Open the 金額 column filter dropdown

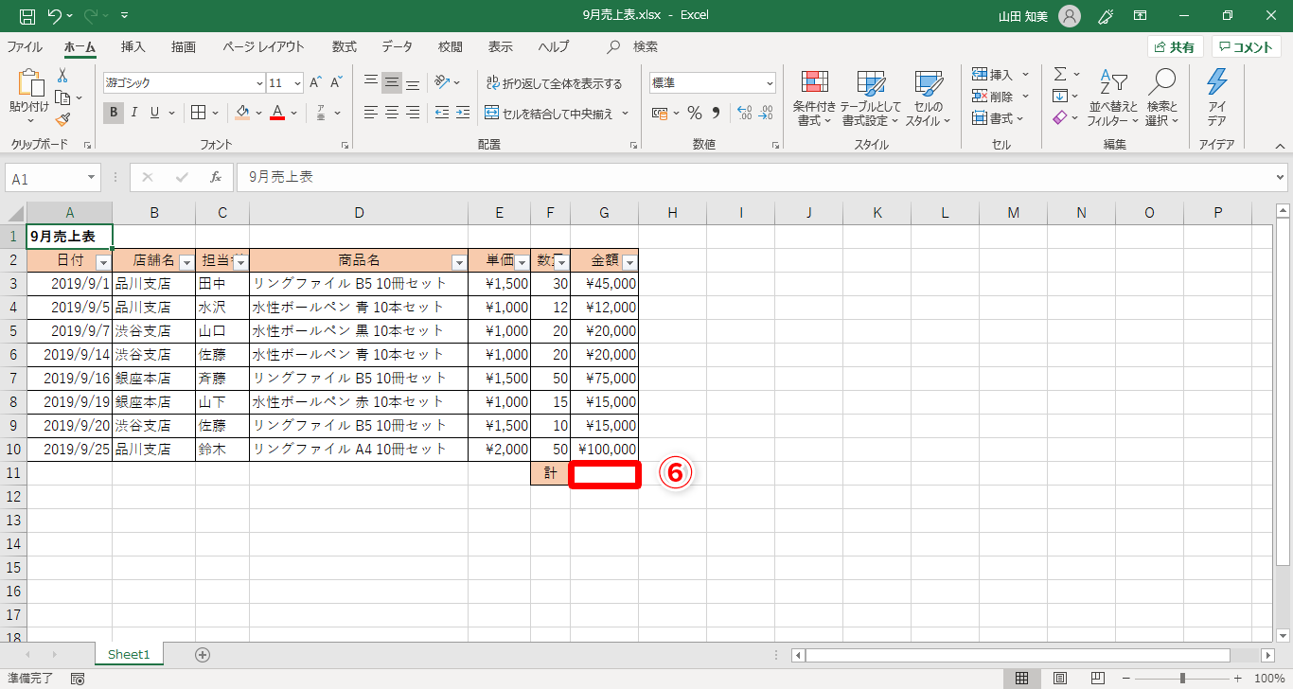[629, 262]
